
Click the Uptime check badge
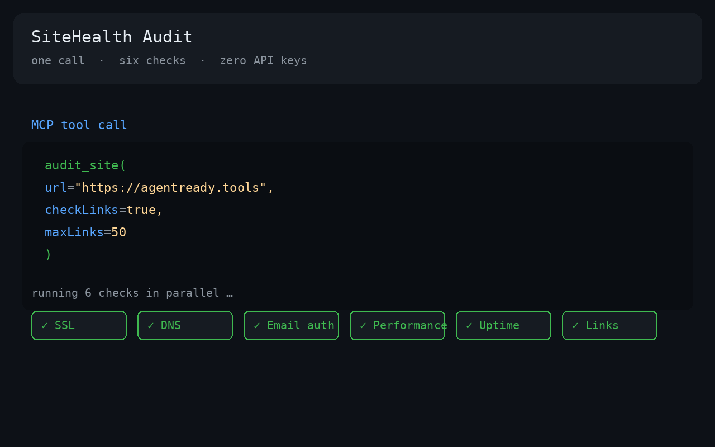[x=503, y=325]
